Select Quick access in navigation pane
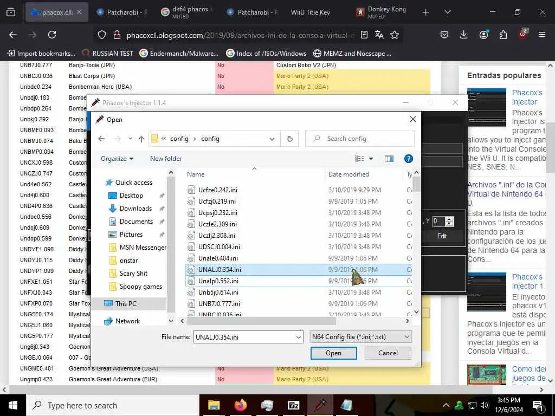This screenshot has width=555, height=416. tap(133, 183)
